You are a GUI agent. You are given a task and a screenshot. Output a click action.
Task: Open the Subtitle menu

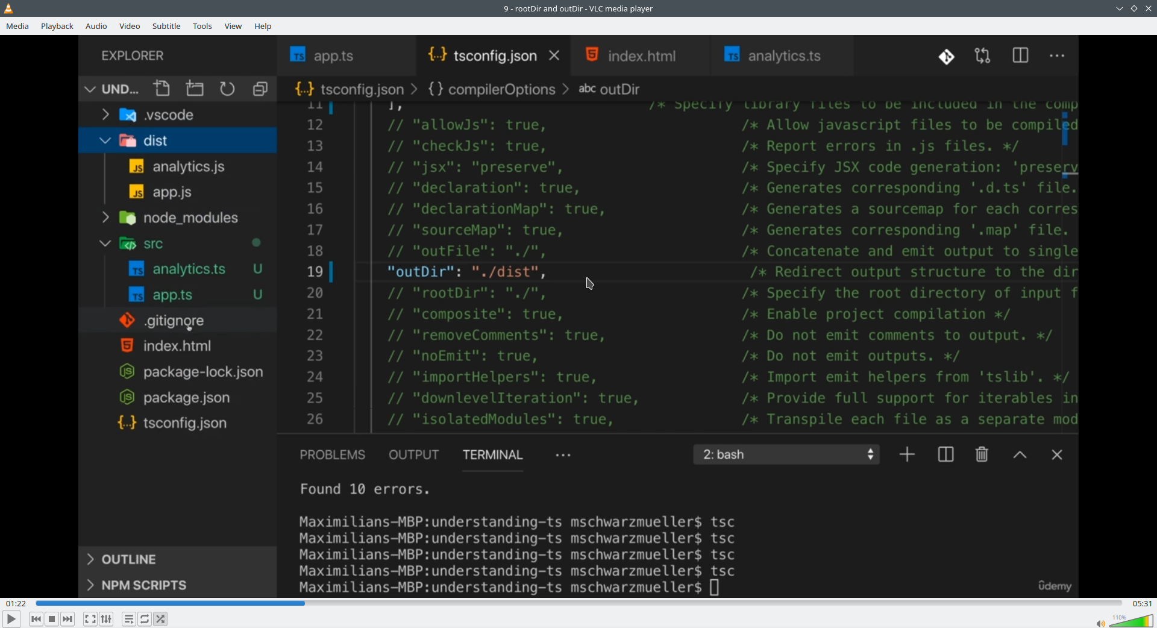[x=166, y=26]
